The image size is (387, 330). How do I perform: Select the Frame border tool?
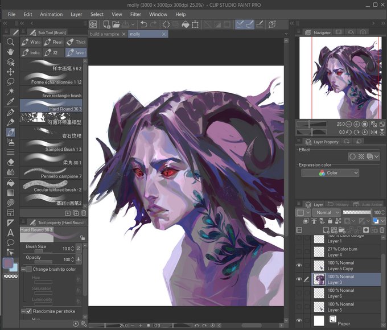pos(10,213)
